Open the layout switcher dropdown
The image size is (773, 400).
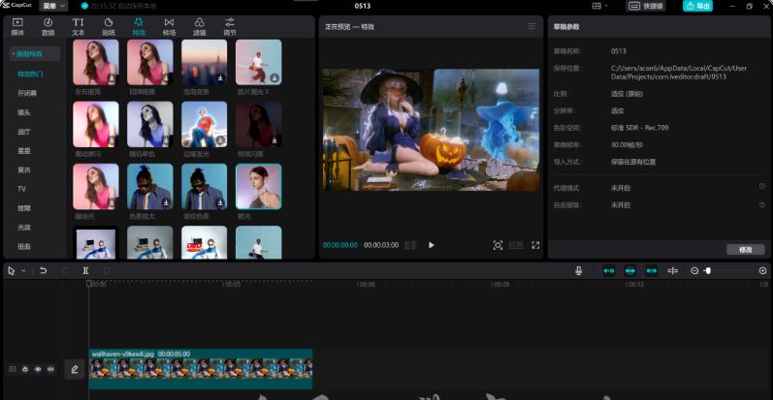pyautogui.click(x=600, y=6)
